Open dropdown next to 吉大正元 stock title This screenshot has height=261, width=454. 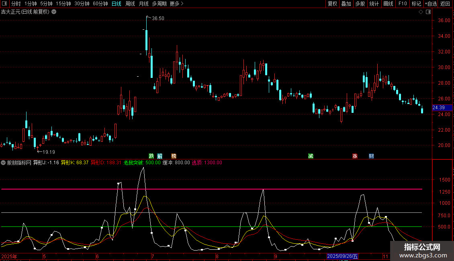coord(54,12)
